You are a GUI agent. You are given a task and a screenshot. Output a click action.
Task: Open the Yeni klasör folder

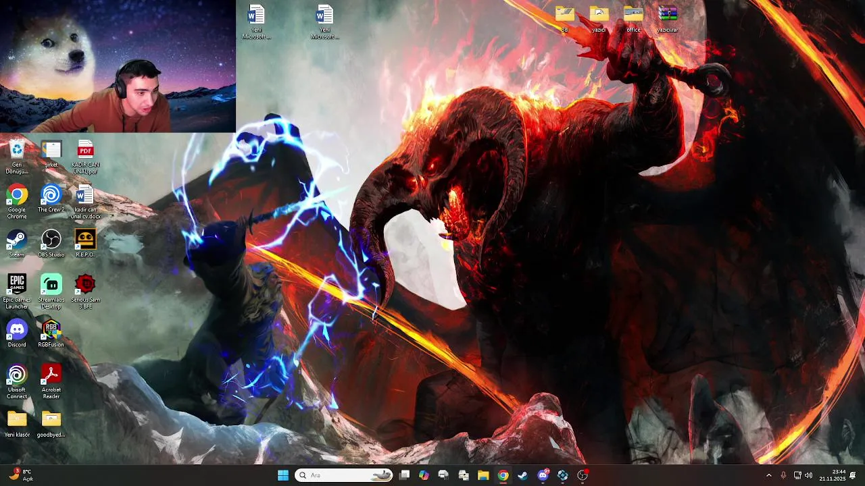coord(17,425)
